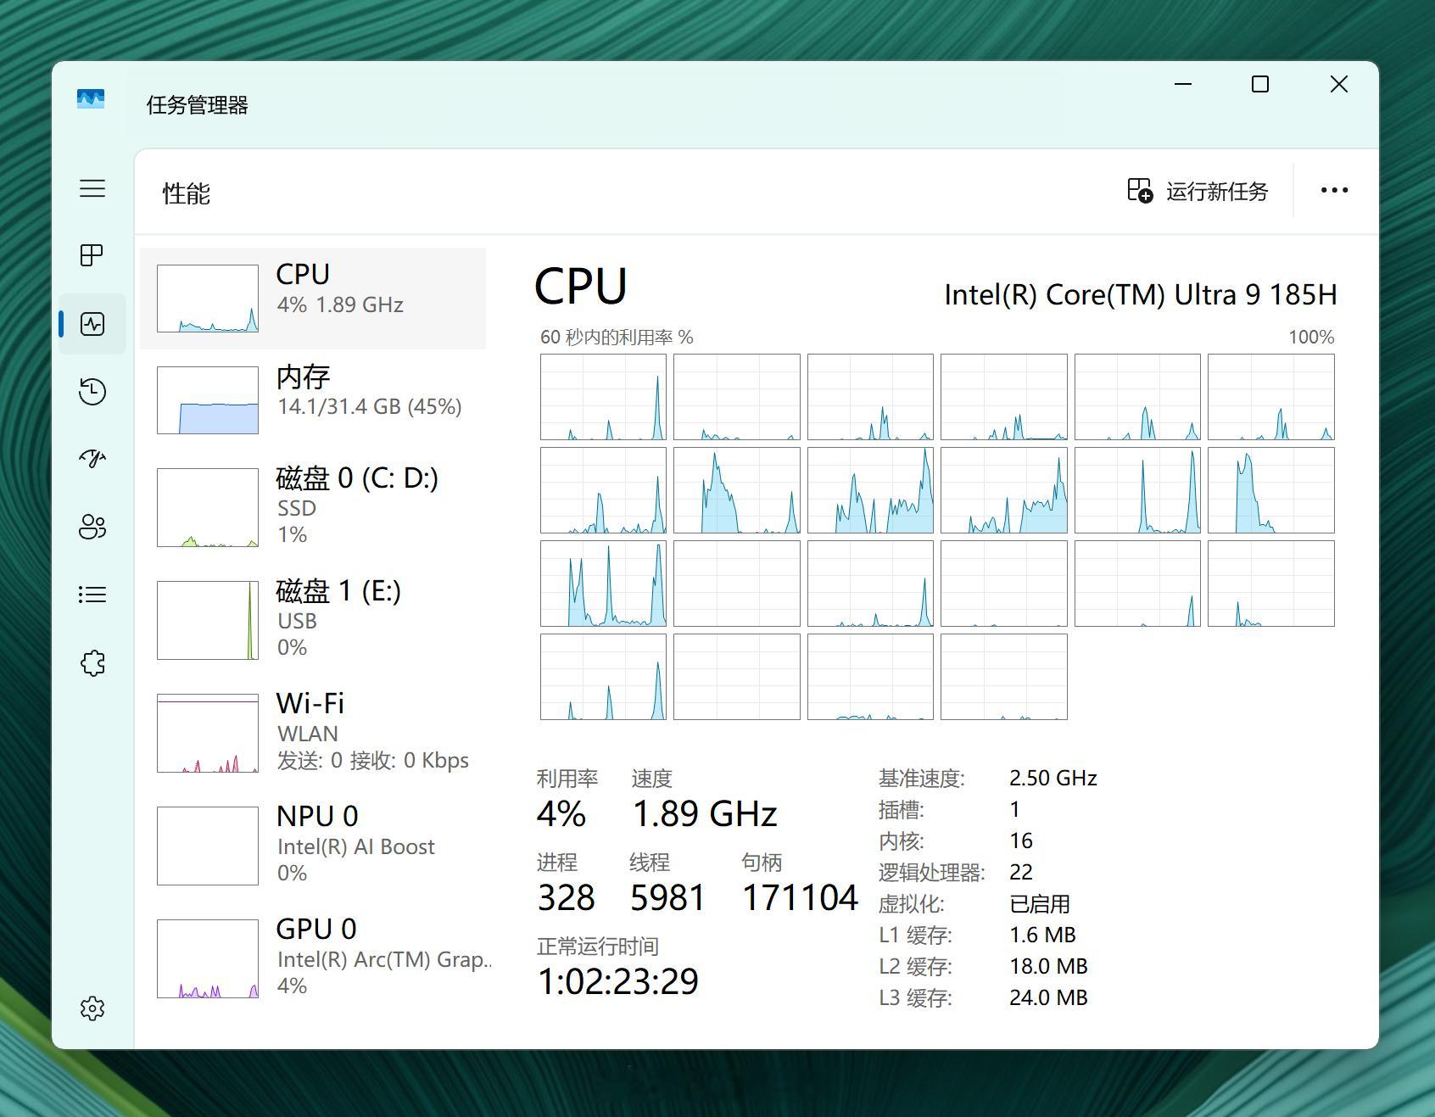The height and width of the screenshot is (1117, 1435).
Task: Open Task Manager settings gear
Action: pyautogui.click(x=92, y=1008)
